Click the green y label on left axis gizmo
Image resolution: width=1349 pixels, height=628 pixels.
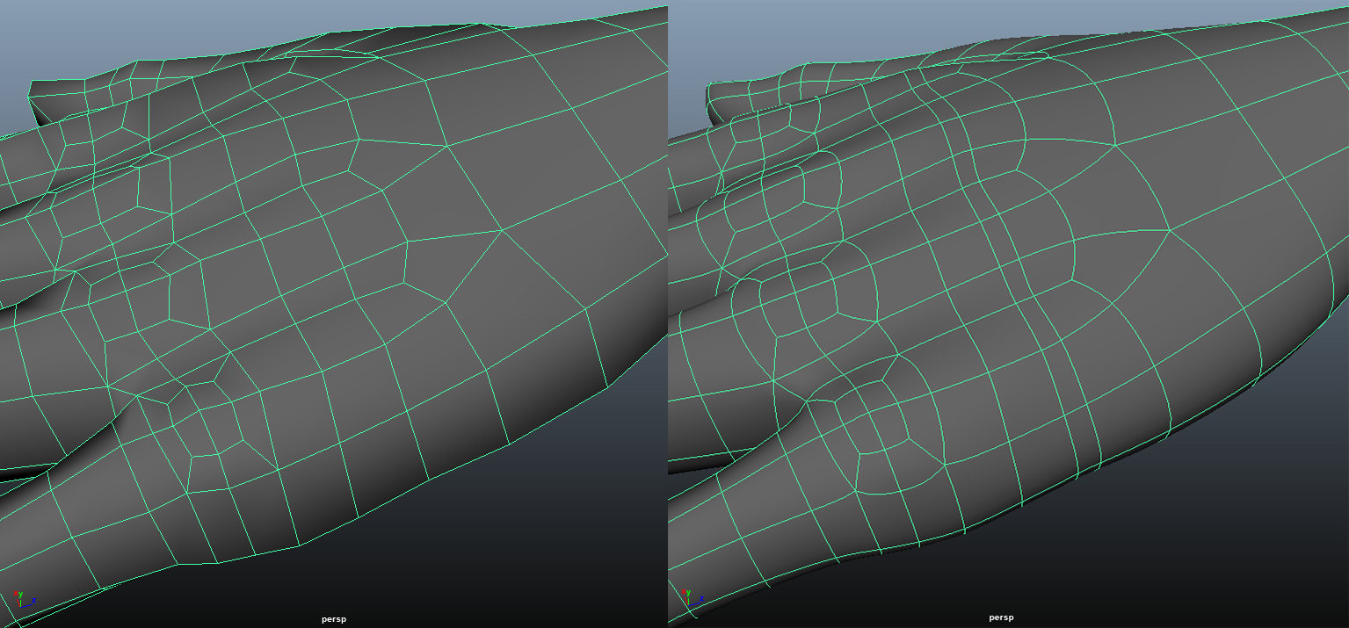pos(19,595)
